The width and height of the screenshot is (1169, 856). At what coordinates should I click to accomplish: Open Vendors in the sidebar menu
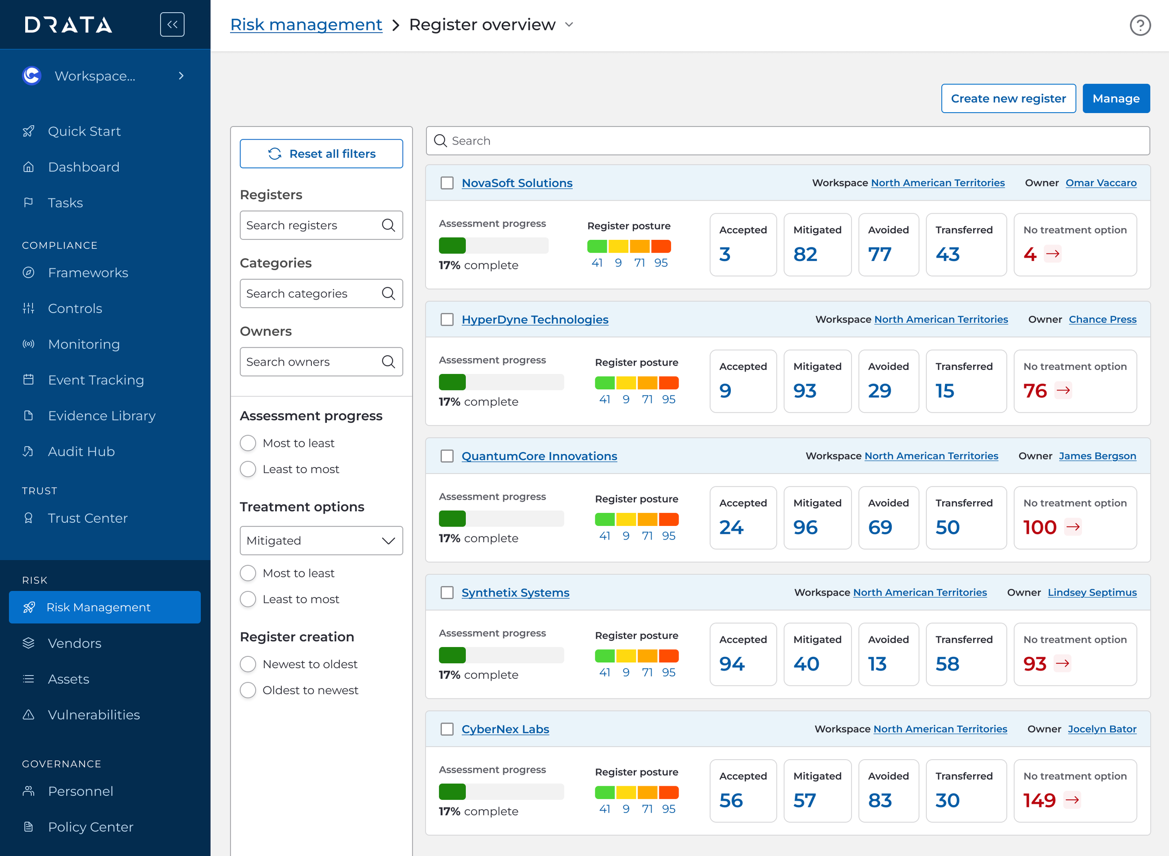(75, 643)
